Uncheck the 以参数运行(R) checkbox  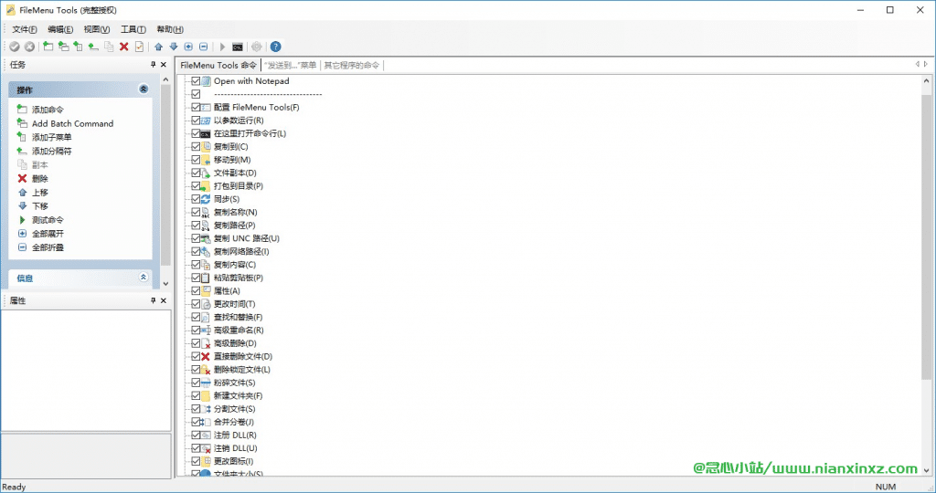[196, 121]
